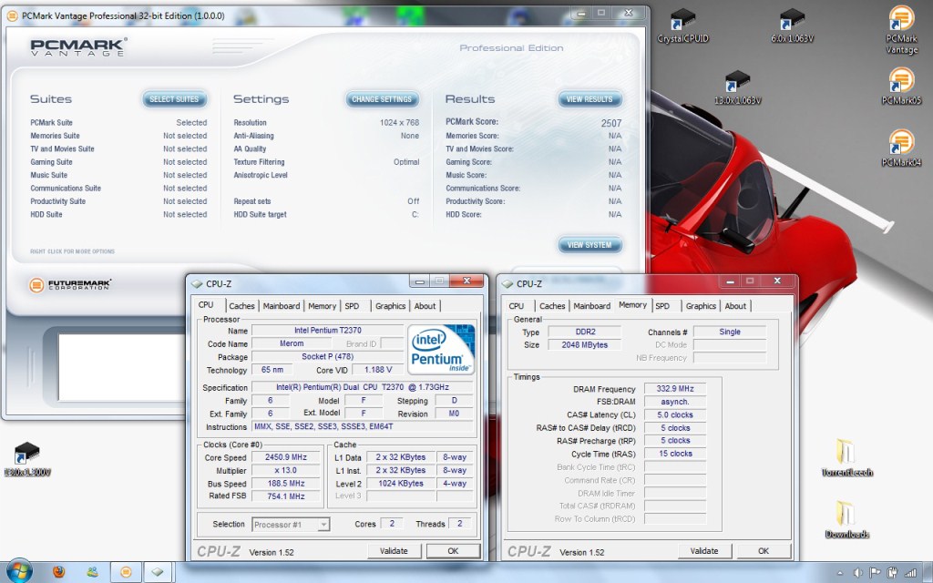Click the Futuremark Corporation logo
The width and height of the screenshot is (933, 583).
coord(70,285)
